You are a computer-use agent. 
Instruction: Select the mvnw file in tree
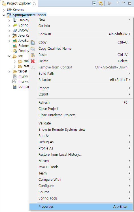click(x=23, y=76)
